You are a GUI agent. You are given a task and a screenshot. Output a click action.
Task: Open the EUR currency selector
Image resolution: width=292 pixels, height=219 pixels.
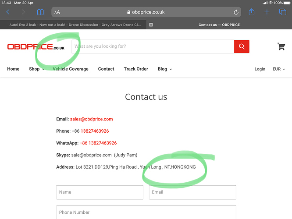click(x=279, y=69)
